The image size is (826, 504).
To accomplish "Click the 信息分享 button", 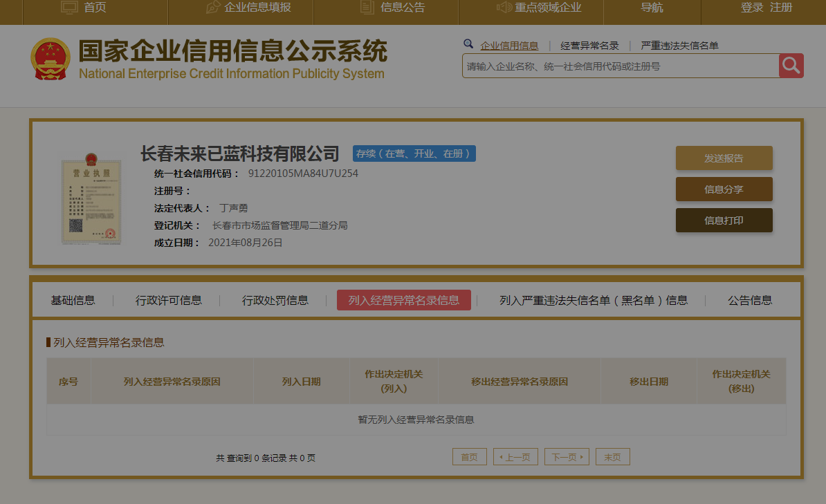I will point(724,189).
